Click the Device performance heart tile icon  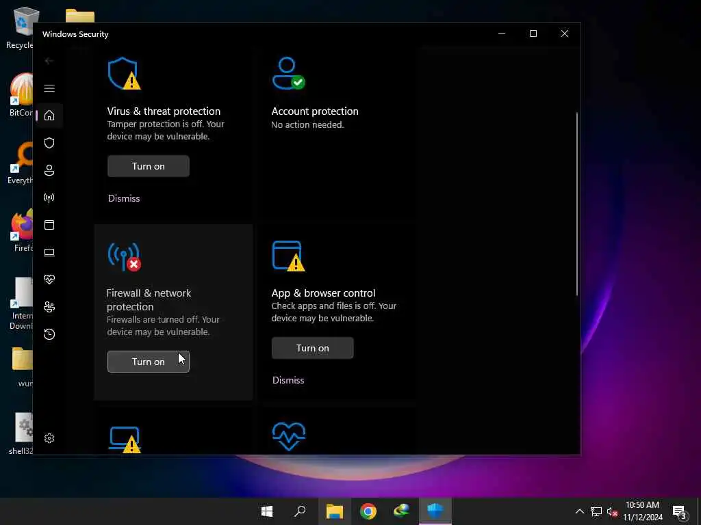(289, 436)
